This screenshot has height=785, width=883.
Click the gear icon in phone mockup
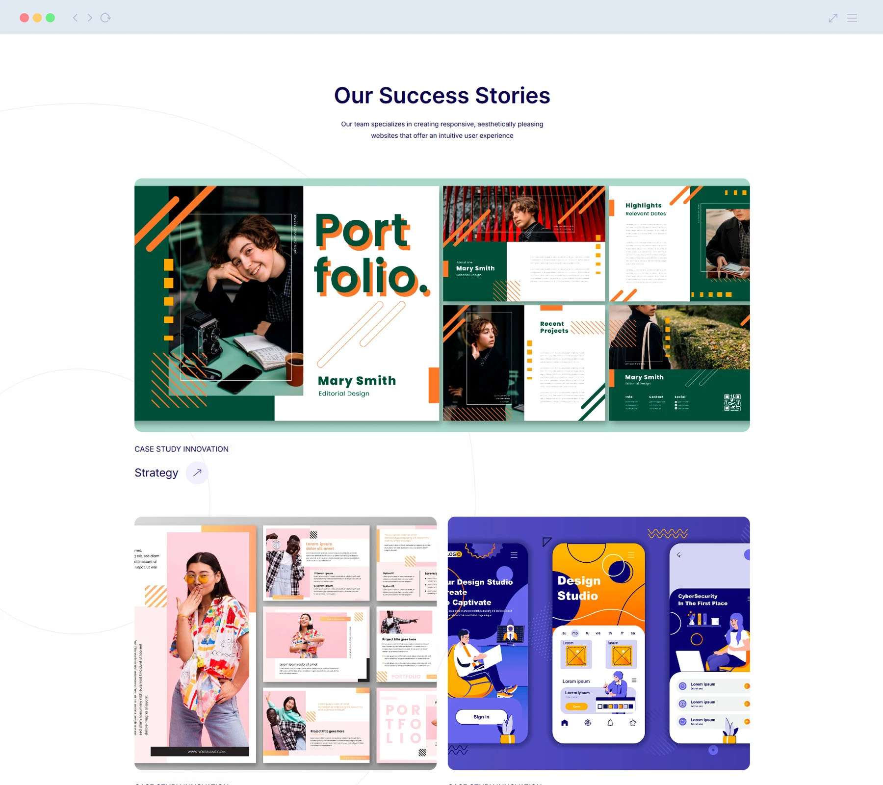(x=588, y=723)
